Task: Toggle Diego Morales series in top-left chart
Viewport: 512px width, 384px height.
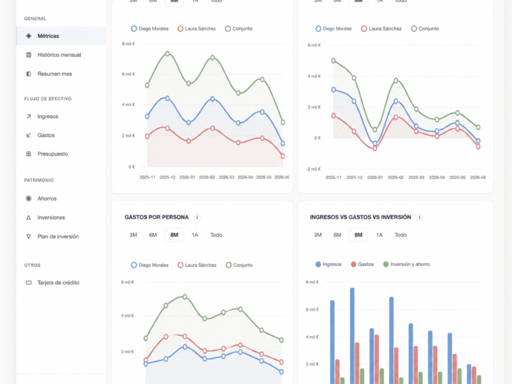Action: tap(150, 29)
